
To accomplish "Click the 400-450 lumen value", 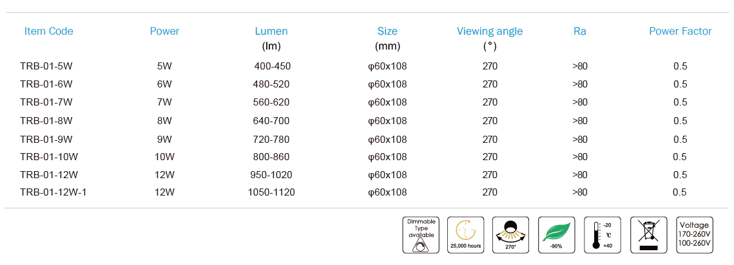I will pyautogui.click(x=273, y=66).
